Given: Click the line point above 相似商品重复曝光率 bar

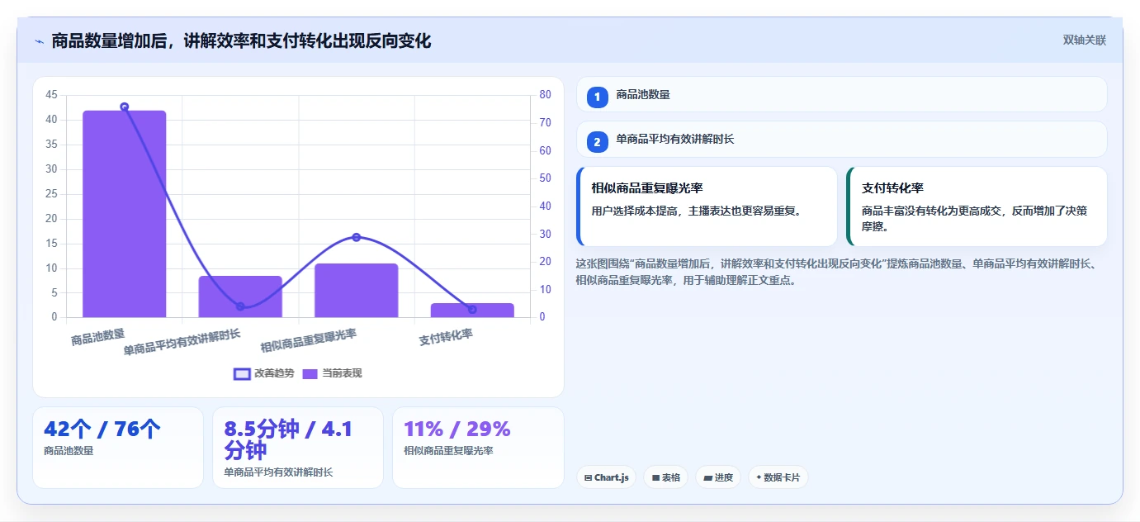Looking at the screenshot, I should point(357,237).
